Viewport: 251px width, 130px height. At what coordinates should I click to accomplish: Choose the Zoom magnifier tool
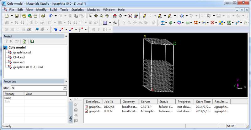[x=101, y=16]
